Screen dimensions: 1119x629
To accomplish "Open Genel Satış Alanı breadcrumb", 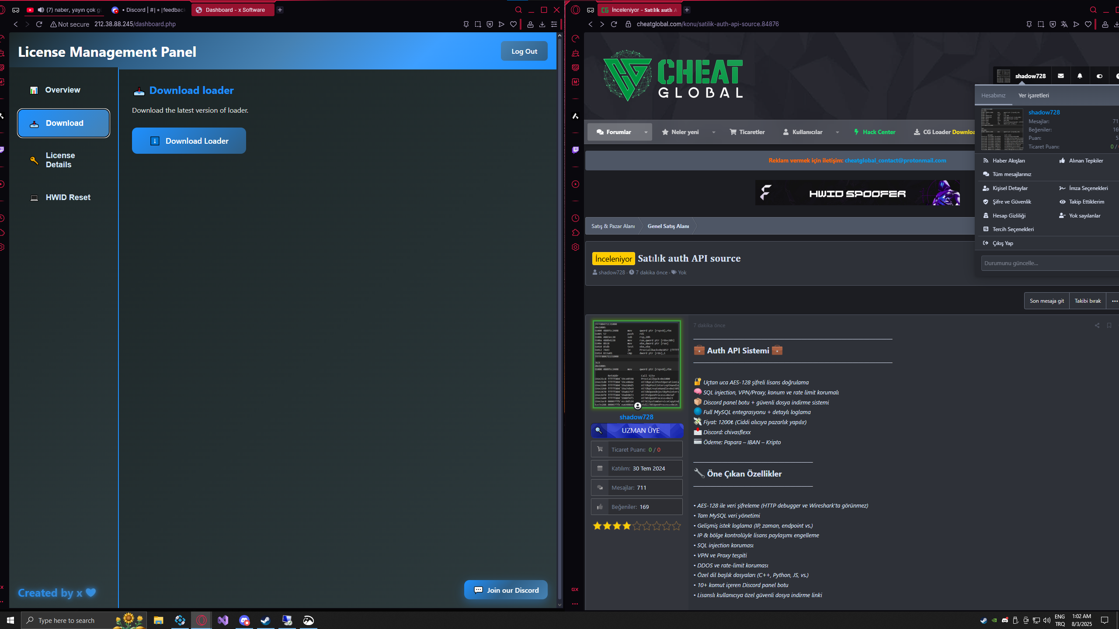I will [x=668, y=226].
